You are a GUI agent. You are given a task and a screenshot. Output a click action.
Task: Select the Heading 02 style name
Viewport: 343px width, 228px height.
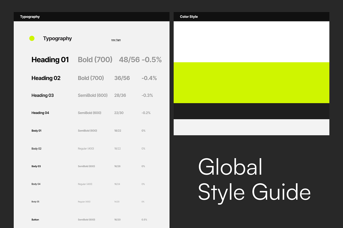[x=46, y=78]
